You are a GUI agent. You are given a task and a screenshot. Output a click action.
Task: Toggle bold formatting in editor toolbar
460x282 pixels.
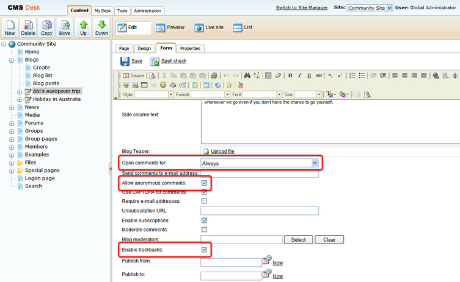pyautogui.click(x=290, y=76)
